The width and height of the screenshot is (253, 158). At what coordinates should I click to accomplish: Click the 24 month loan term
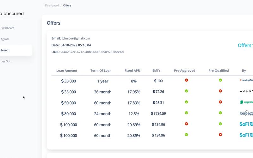coord(102,114)
